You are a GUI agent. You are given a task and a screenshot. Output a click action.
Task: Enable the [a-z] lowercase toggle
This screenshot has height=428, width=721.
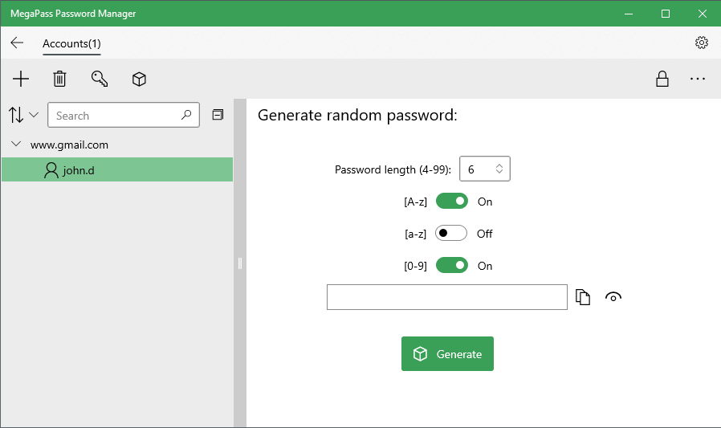coord(451,234)
